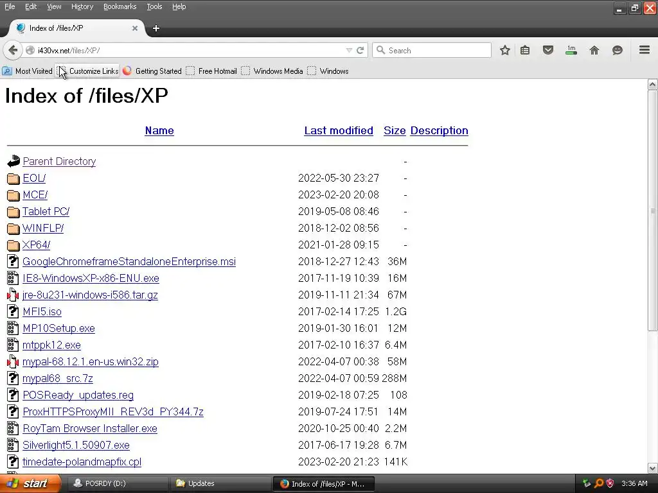
Task: Click the folder icon beside XP64/
Action: (x=13, y=245)
